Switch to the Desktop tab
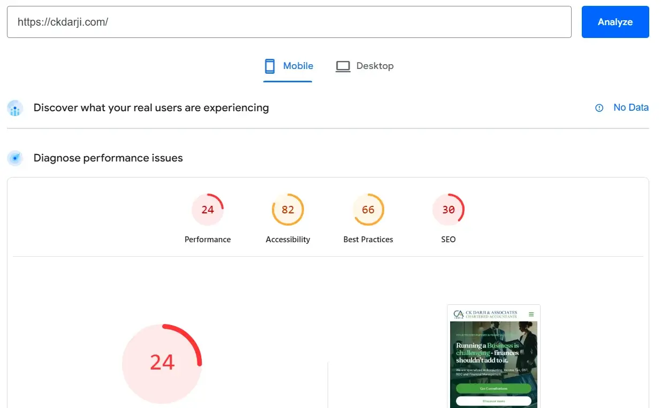The height and width of the screenshot is (408, 661). [364, 66]
